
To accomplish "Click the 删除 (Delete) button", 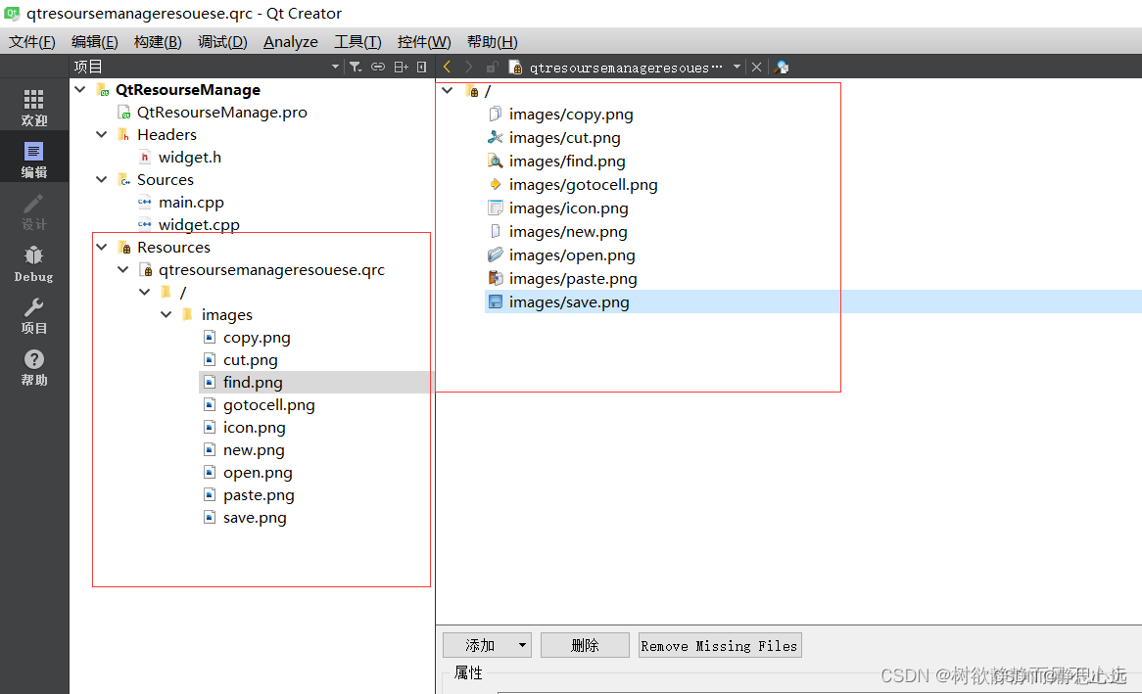I will click(x=585, y=645).
